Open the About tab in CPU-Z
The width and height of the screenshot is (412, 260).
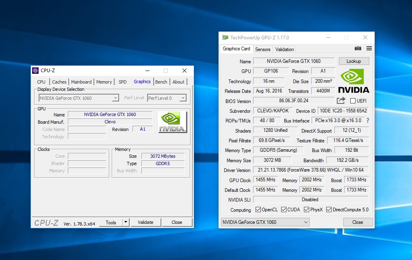pos(178,82)
